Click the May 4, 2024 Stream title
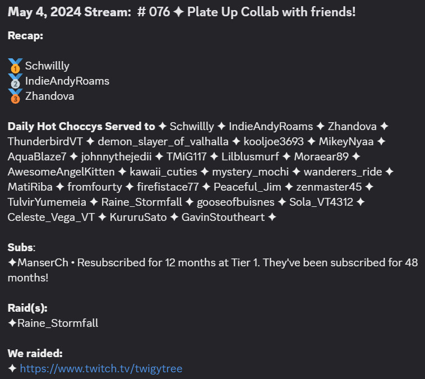 (70, 12)
